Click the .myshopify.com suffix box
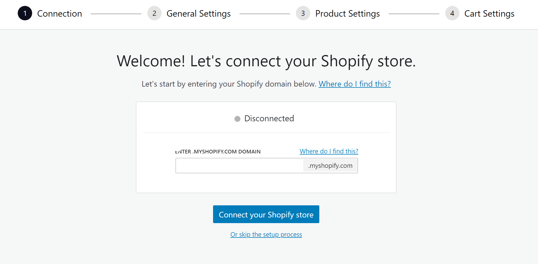538x264 pixels. 330,166
